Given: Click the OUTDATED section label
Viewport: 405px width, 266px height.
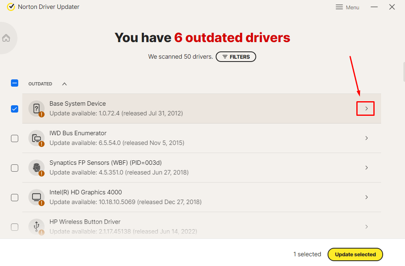Looking at the screenshot, I should (x=40, y=84).
